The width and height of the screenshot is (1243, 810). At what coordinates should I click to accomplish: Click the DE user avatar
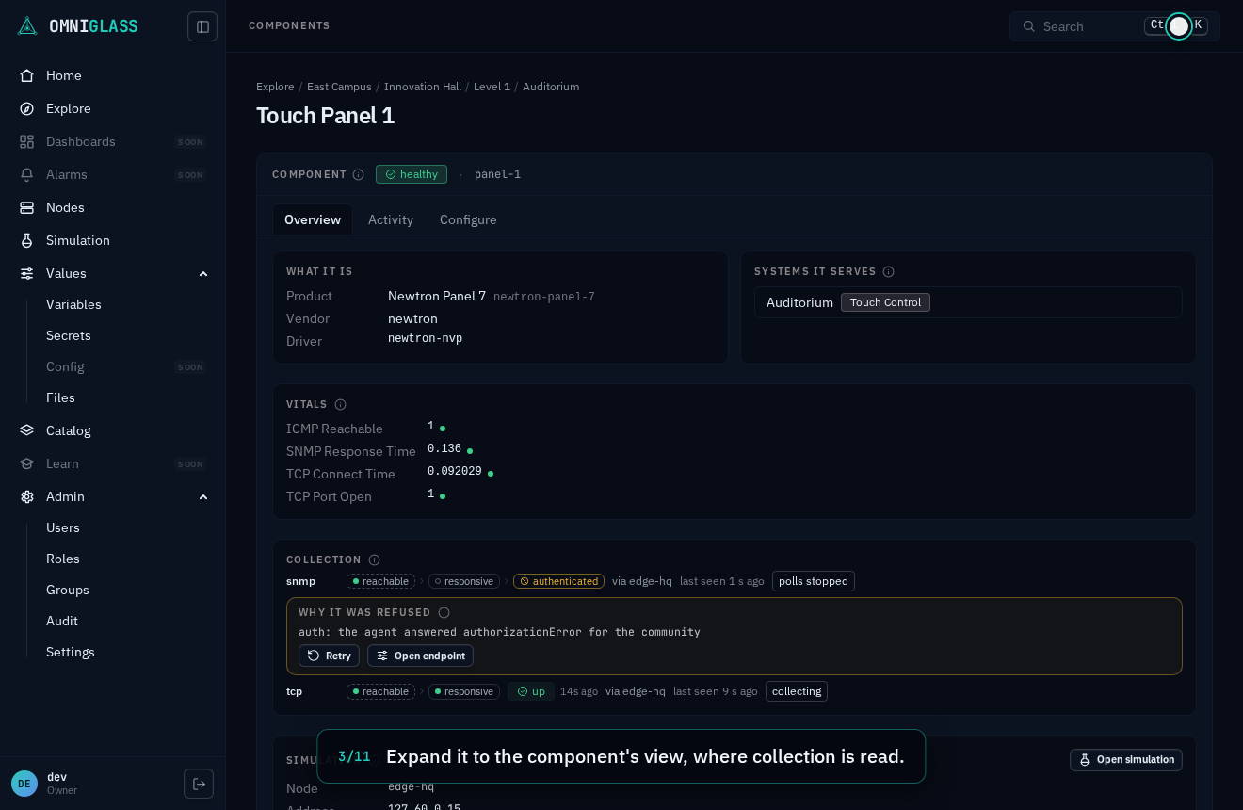click(24, 784)
